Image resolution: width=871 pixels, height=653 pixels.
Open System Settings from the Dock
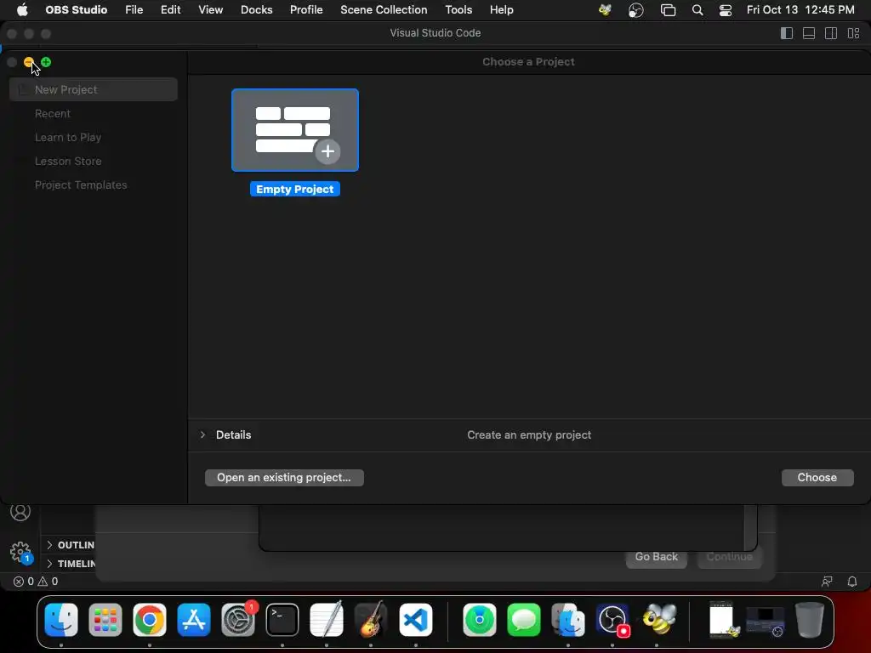point(238,620)
